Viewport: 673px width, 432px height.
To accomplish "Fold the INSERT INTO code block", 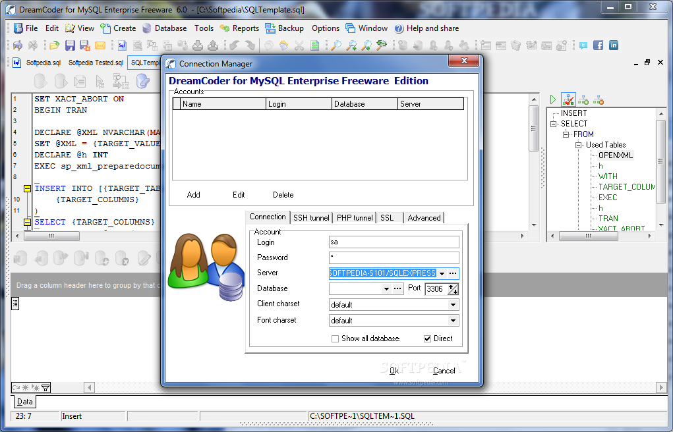I will (x=27, y=188).
